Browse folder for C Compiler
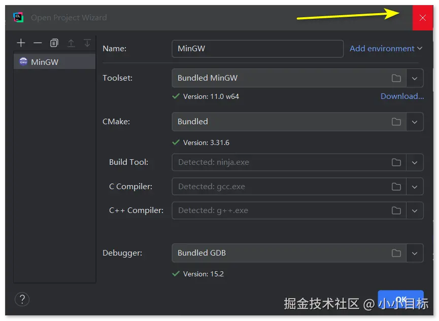This screenshot has width=439, height=321. click(396, 187)
